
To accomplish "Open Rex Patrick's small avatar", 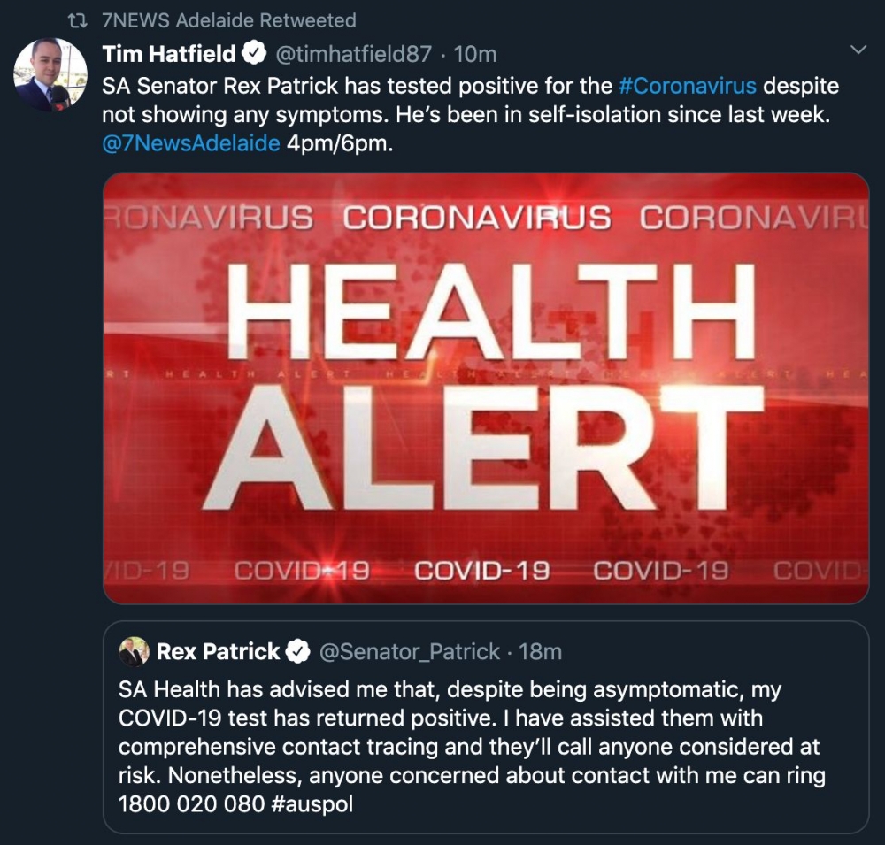I will tap(134, 652).
